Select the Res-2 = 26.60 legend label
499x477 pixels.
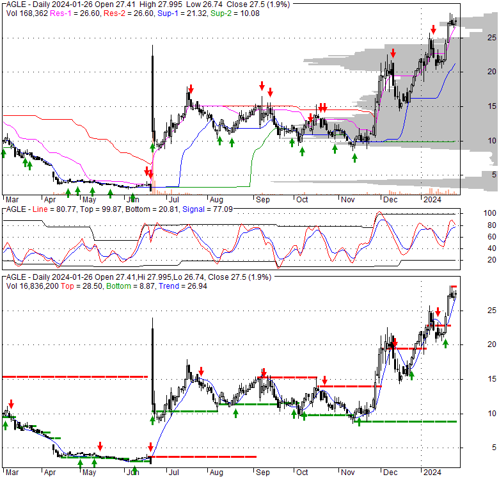(129, 13)
